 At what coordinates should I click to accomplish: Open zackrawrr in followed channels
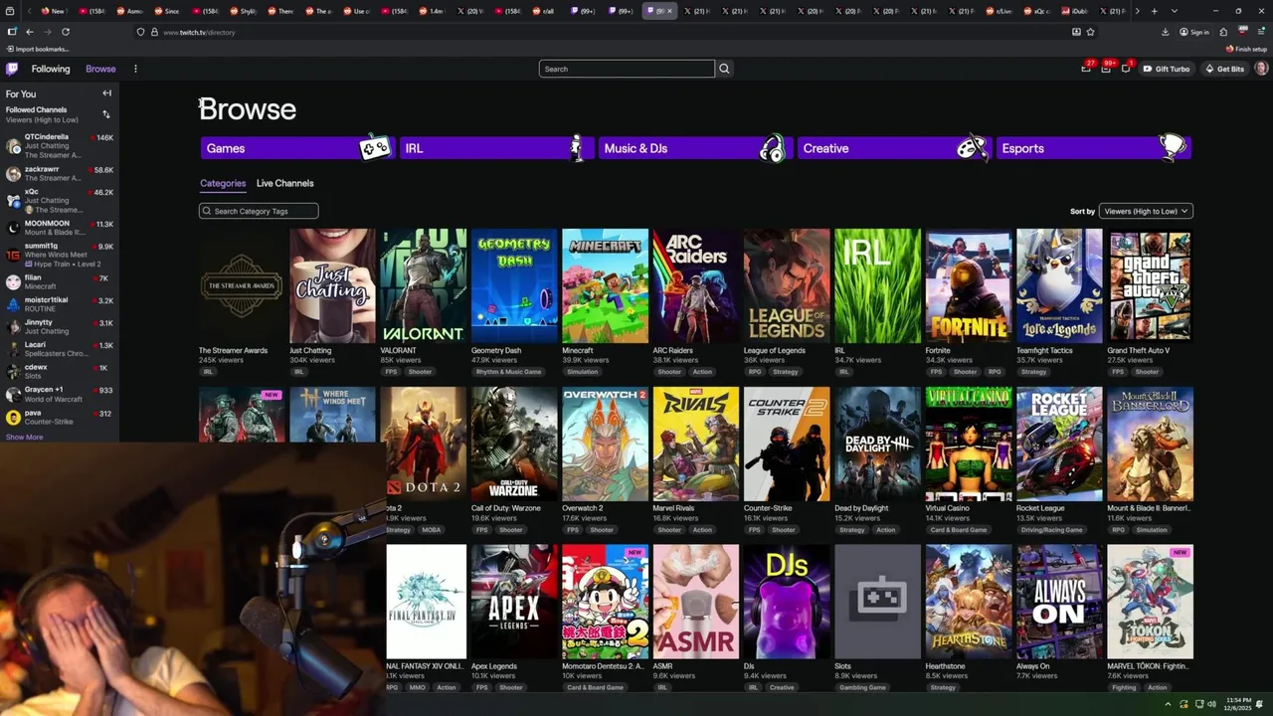[60, 173]
